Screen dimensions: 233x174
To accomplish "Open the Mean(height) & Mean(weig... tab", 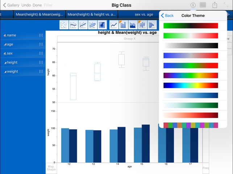I will [x=39, y=14].
